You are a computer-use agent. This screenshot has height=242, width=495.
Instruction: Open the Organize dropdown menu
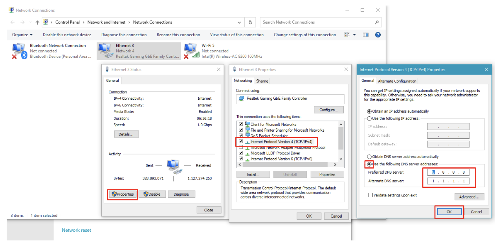point(22,35)
